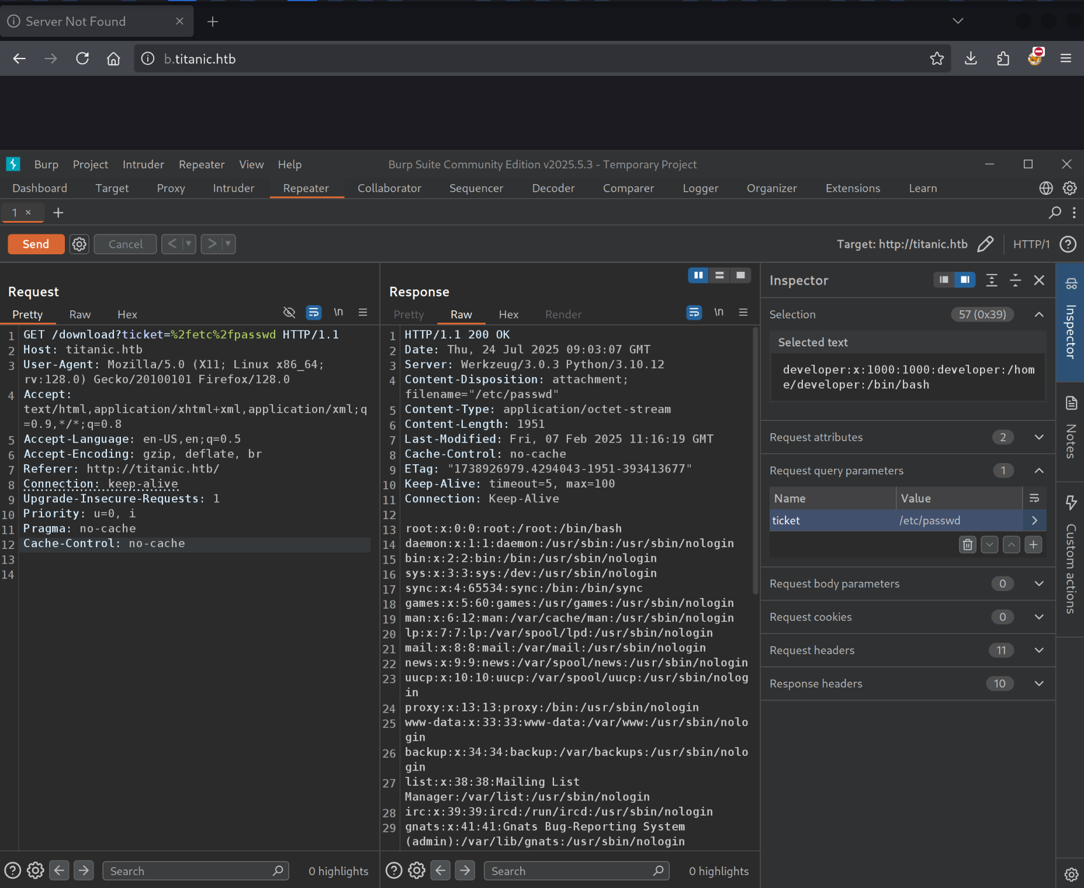The width and height of the screenshot is (1084, 888).
Task: Collapse all Inspector sections
Action: pyautogui.click(x=1016, y=280)
